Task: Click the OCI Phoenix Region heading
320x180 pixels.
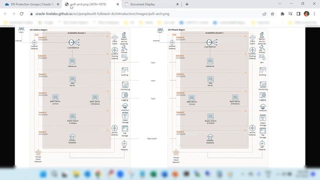Action: pyautogui.click(x=176, y=30)
